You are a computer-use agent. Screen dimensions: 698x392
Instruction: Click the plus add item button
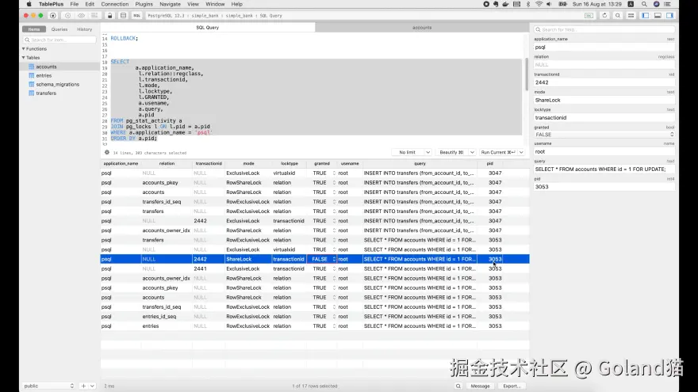click(x=83, y=386)
